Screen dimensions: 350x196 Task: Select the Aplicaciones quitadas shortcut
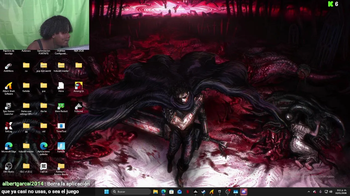click(x=43, y=149)
